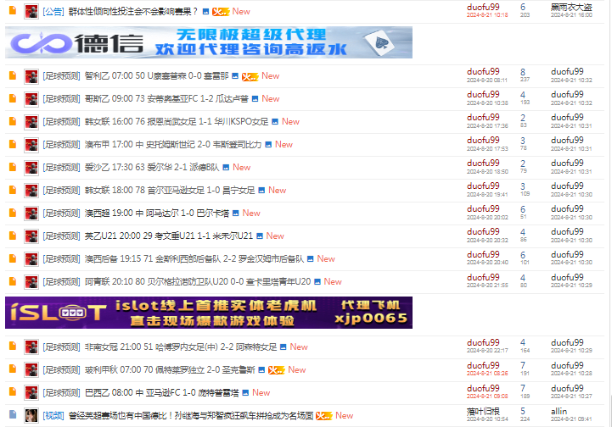Click the image attachment icon after 巴西乙 08:00 title

click(x=245, y=393)
